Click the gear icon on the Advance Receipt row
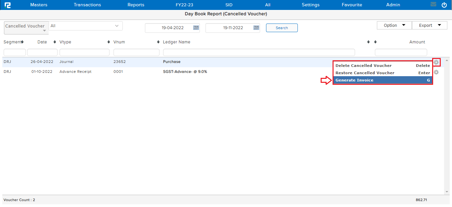The width and height of the screenshot is (452, 207). click(x=436, y=72)
